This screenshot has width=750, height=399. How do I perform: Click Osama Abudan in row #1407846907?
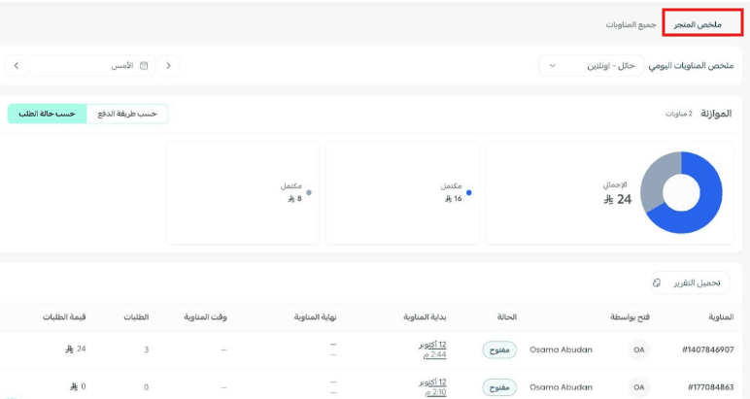click(x=562, y=349)
